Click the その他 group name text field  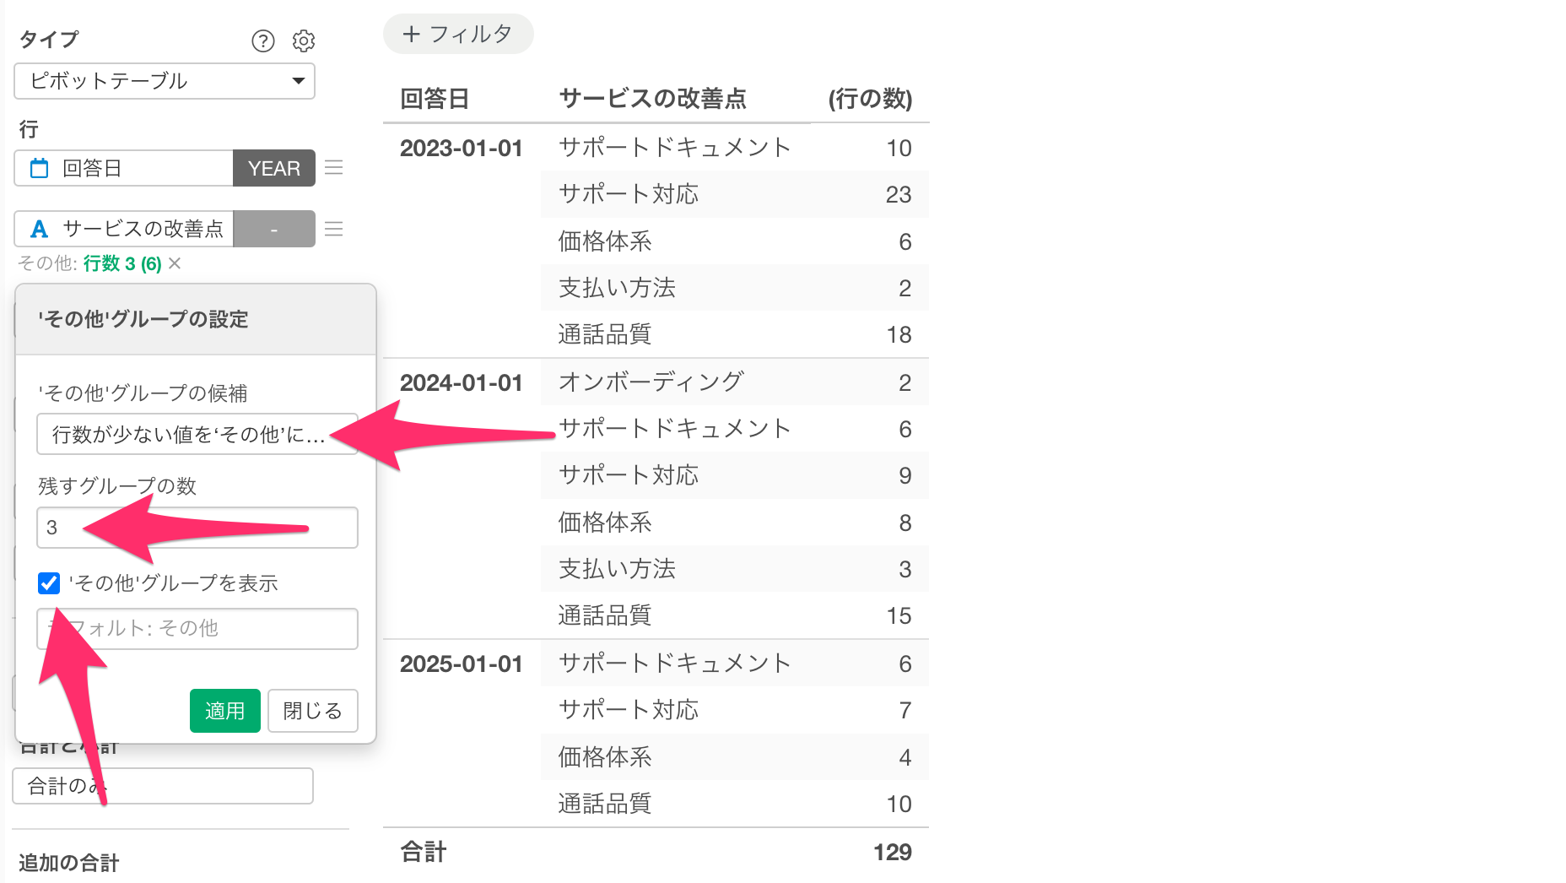tap(197, 629)
